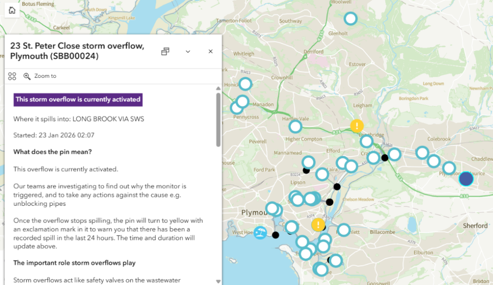Viewport: 493px width, 285px height.
Task: Select the dark blue activated pin near Plympton
Action: click(x=466, y=179)
